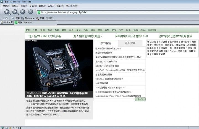
Task: Open the 視窗(W) window menu
Action: point(60,6)
